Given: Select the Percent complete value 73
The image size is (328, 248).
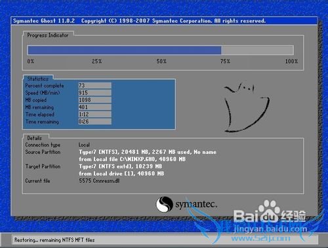Looking at the screenshot, I should pyautogui.click(x=95, y=86).
